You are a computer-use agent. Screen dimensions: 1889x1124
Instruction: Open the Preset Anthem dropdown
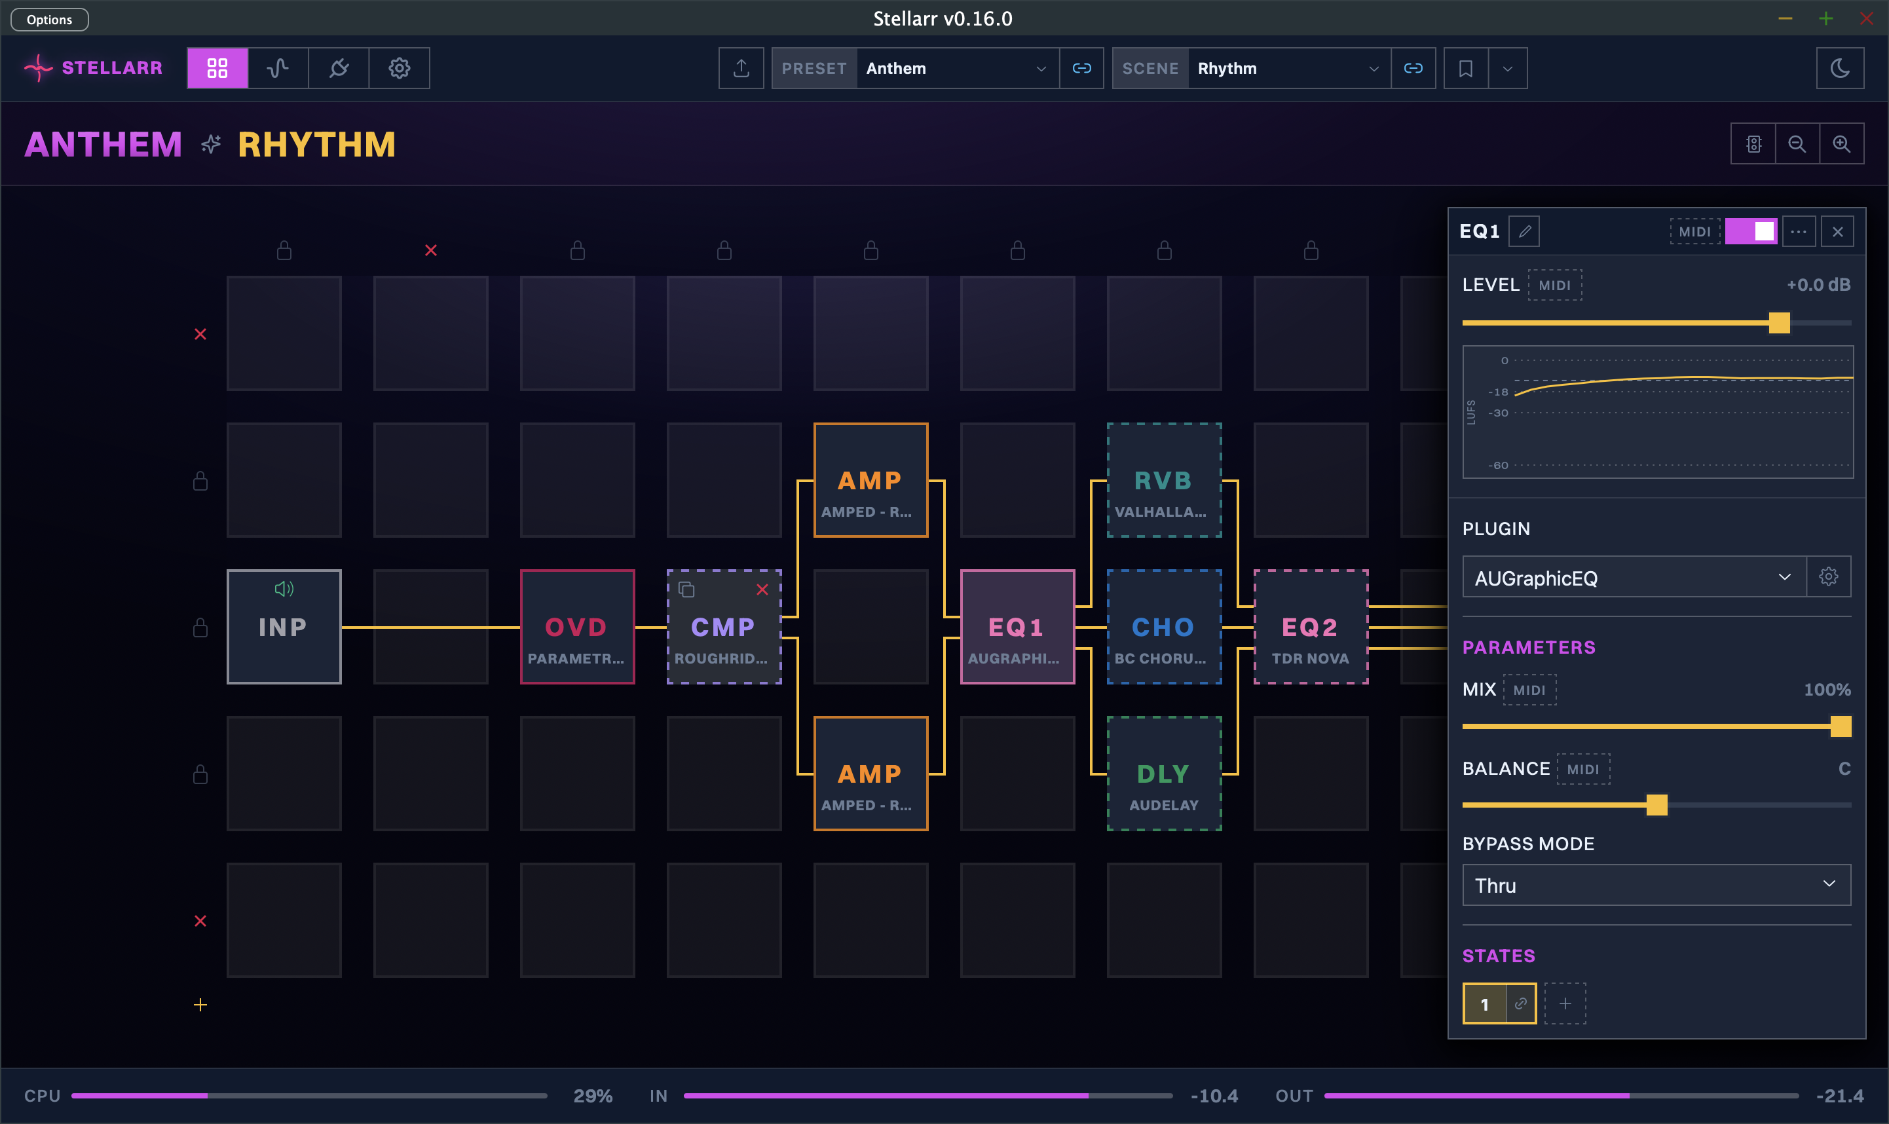[957, 68]
